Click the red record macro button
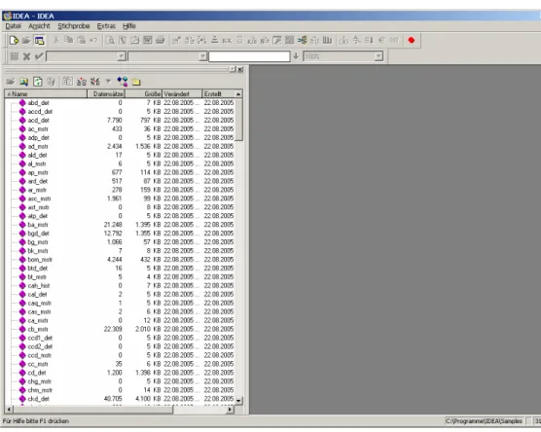The width and height of the screenshot is (541, 432). pos(411,40)
